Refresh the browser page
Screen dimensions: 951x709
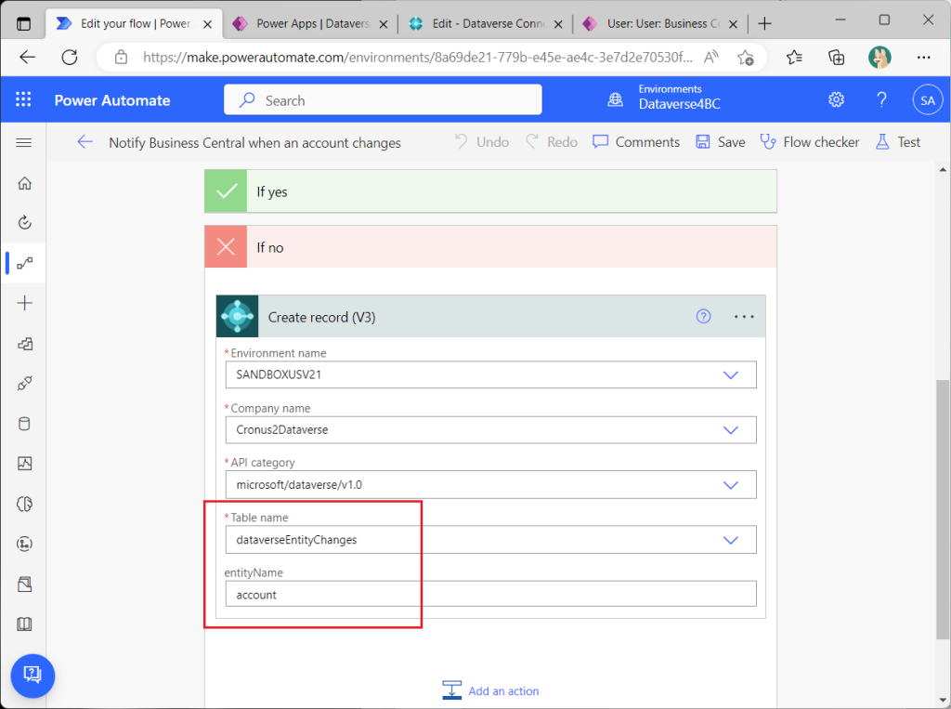click(70, 57)
